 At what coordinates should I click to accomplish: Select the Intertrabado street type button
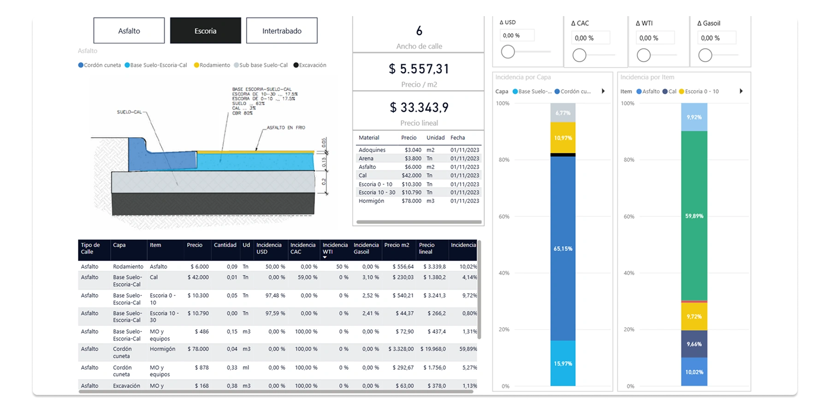282,31
